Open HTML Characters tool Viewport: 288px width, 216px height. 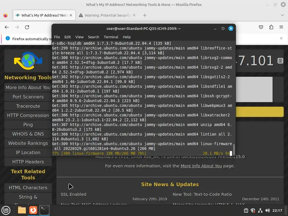28,188
